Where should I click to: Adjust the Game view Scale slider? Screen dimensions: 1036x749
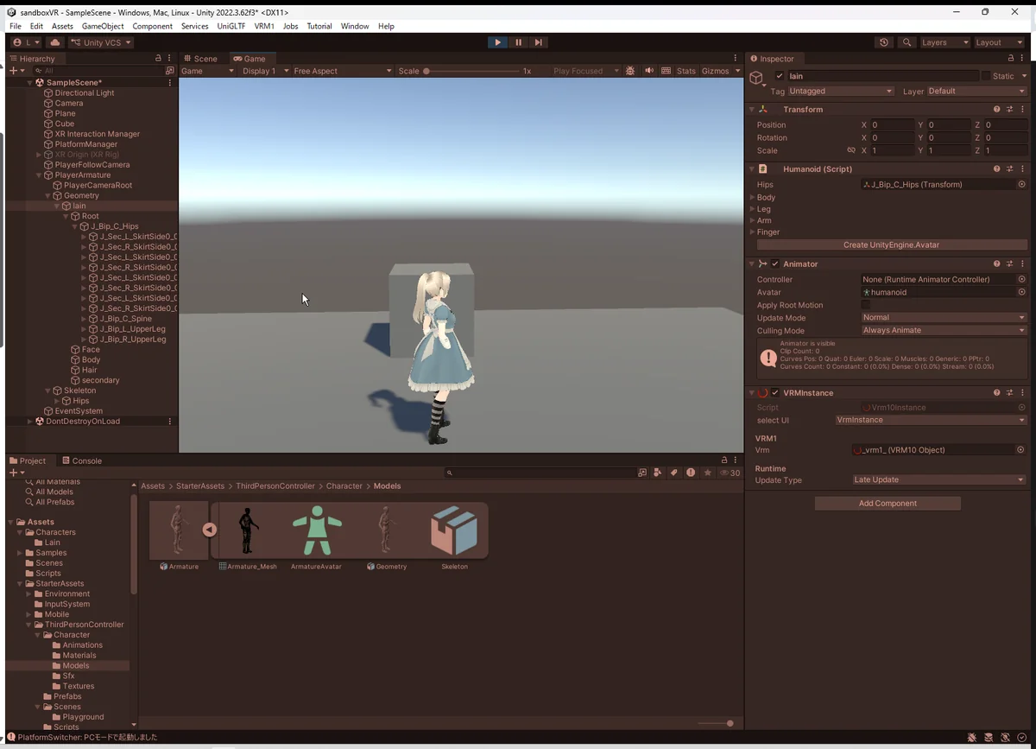(426, 71)
